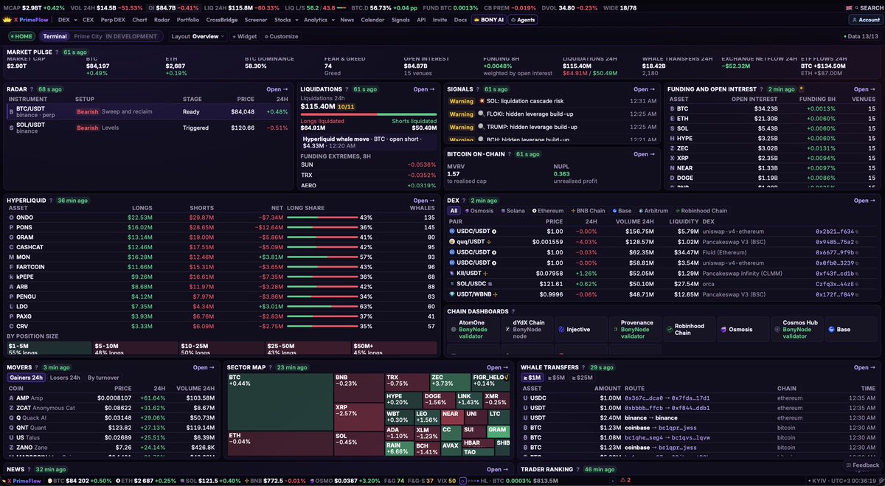885x486 pixels.
Task: Click the Feedback chat icon button
Action: [x=862, y=465]
